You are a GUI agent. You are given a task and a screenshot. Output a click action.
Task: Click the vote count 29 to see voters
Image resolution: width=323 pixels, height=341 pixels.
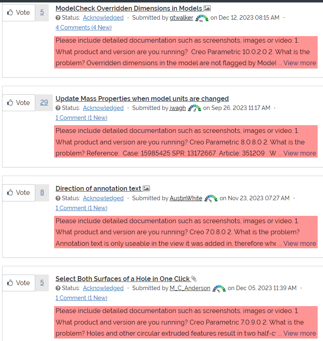tap(43, 103)
